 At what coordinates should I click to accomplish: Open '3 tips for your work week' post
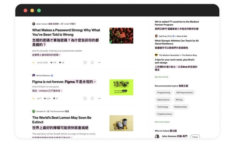click(175, 61)
